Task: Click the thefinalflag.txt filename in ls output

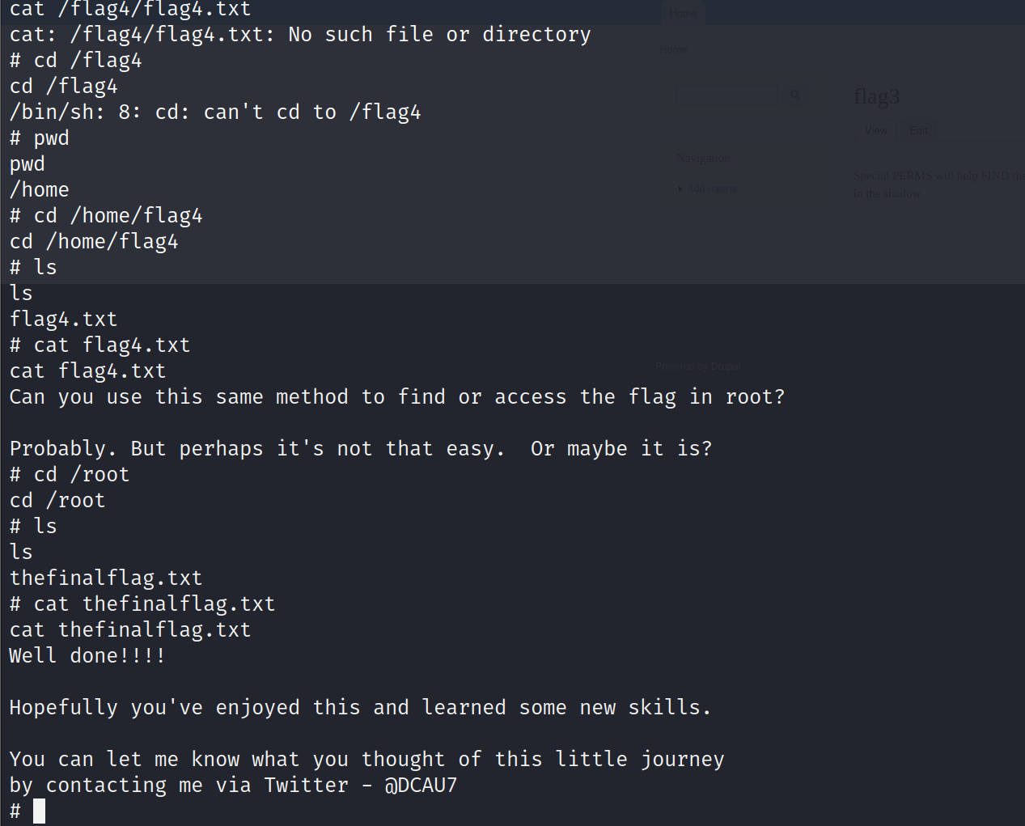Action: (x=106, y=578)
